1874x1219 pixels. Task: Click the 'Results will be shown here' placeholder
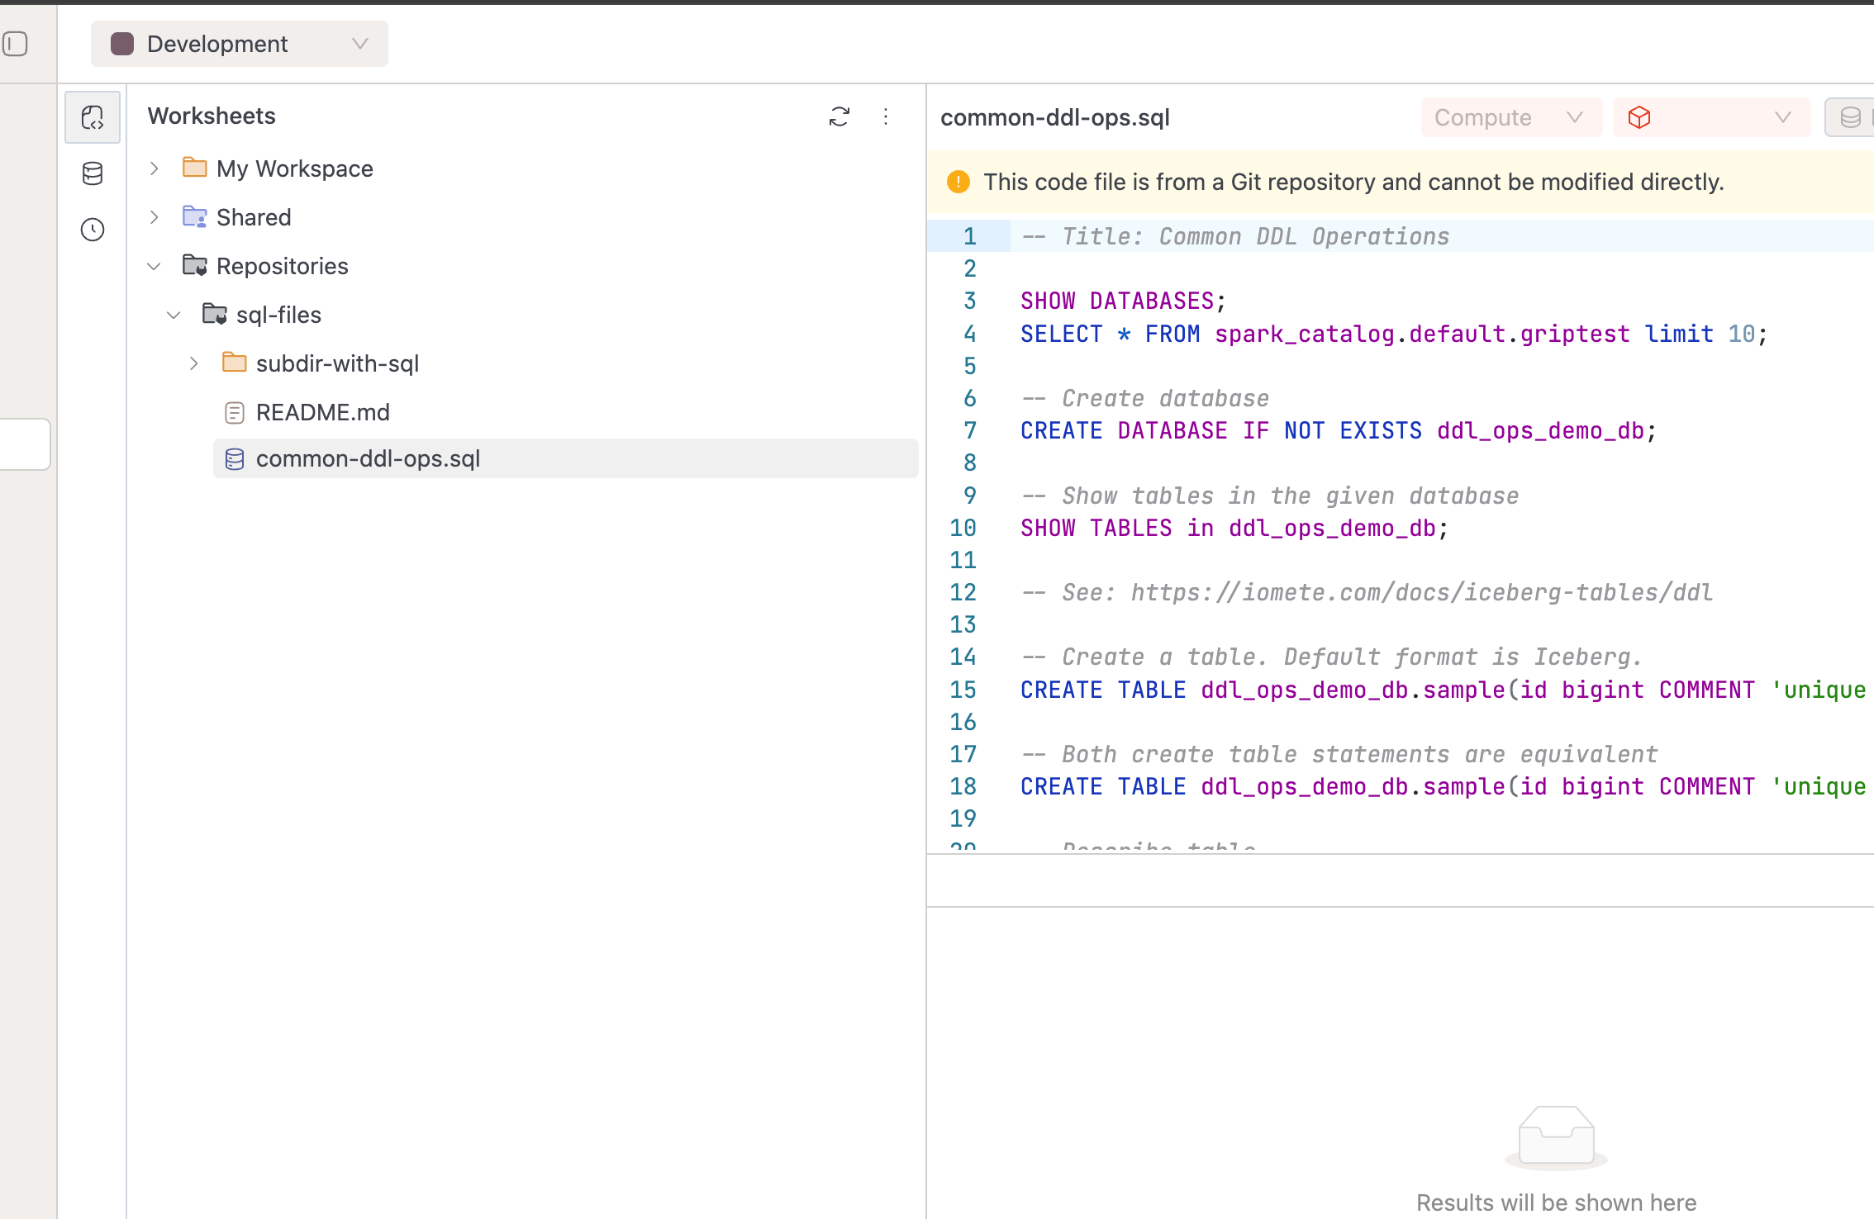tap(1556, 1202)
